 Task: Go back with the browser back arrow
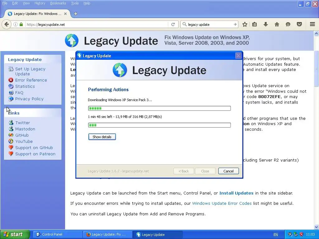tap(7, 24)
